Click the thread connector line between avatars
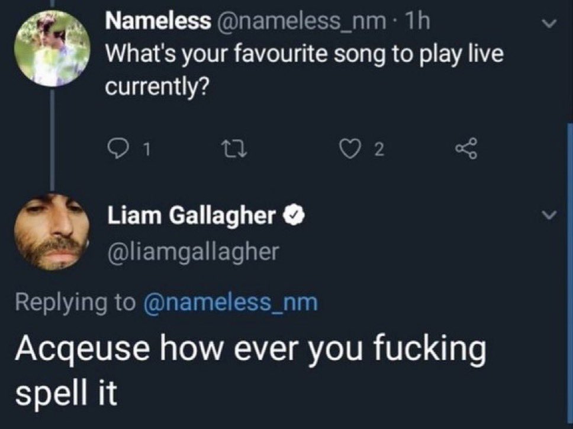The width and height of the screenshot is (573, 429). click(52, 140)
